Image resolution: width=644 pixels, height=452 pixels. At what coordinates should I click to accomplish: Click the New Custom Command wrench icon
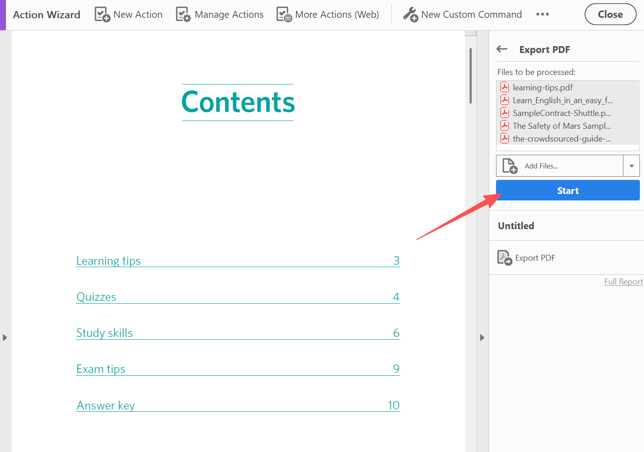(410, 15)
